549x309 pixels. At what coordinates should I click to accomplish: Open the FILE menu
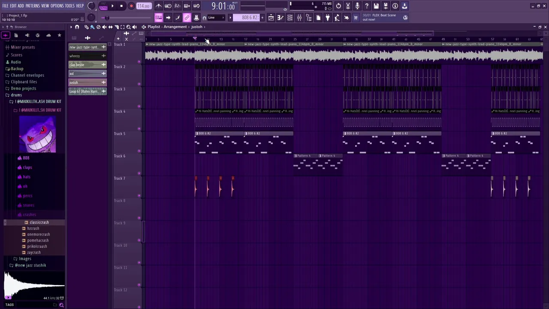tap(6, 6)
